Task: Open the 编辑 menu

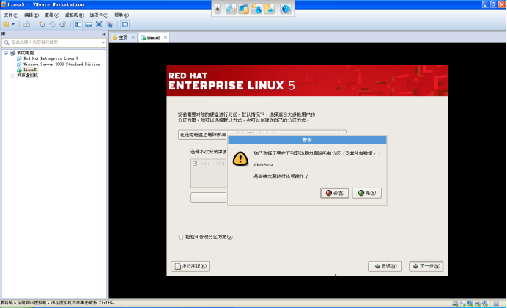Action: pyautogui.click(x=32, y=15)
